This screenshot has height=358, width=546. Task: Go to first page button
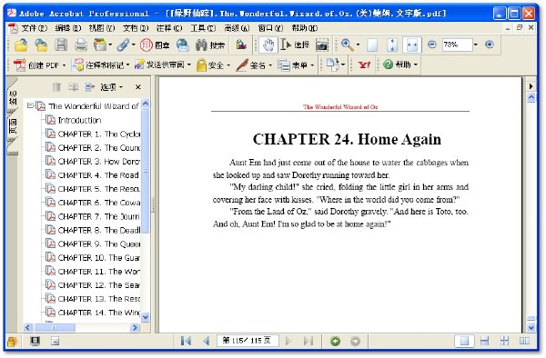coord(186,341)
